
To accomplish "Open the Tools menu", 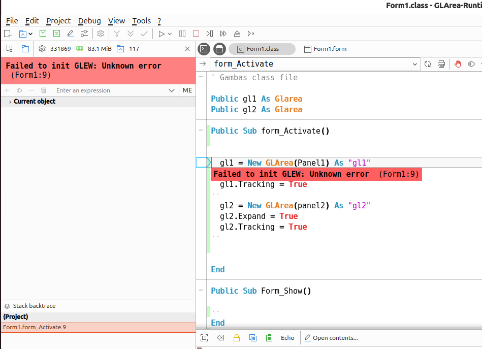I will point(141,21).
